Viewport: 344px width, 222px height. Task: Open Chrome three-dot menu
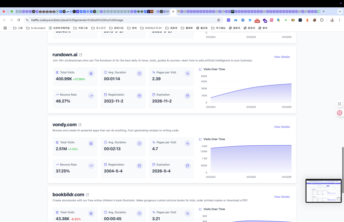point(340,20)
